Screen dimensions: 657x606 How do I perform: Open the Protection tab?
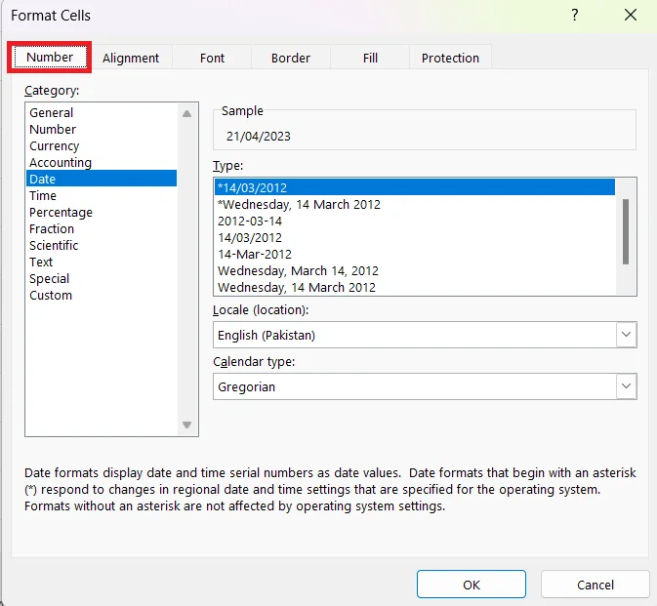point(450,58)
